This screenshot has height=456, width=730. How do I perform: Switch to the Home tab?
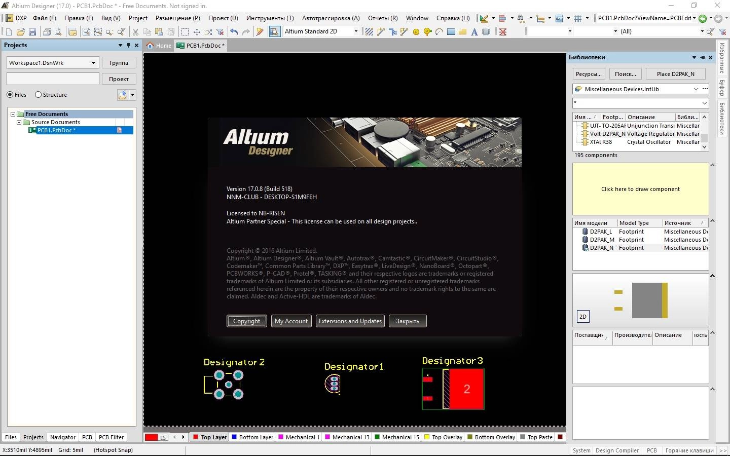coord(159,46)
